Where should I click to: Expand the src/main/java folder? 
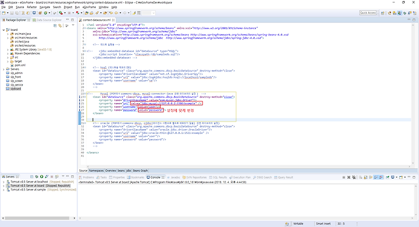coord(8,34)
